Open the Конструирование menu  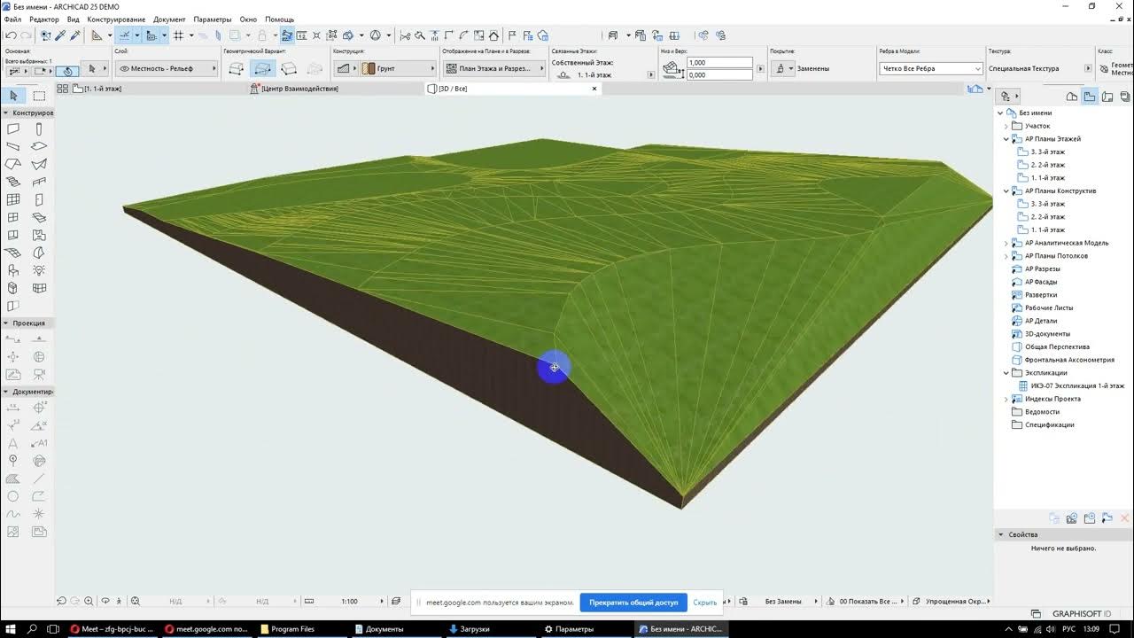pyautogui.click(x=116, y=19)
